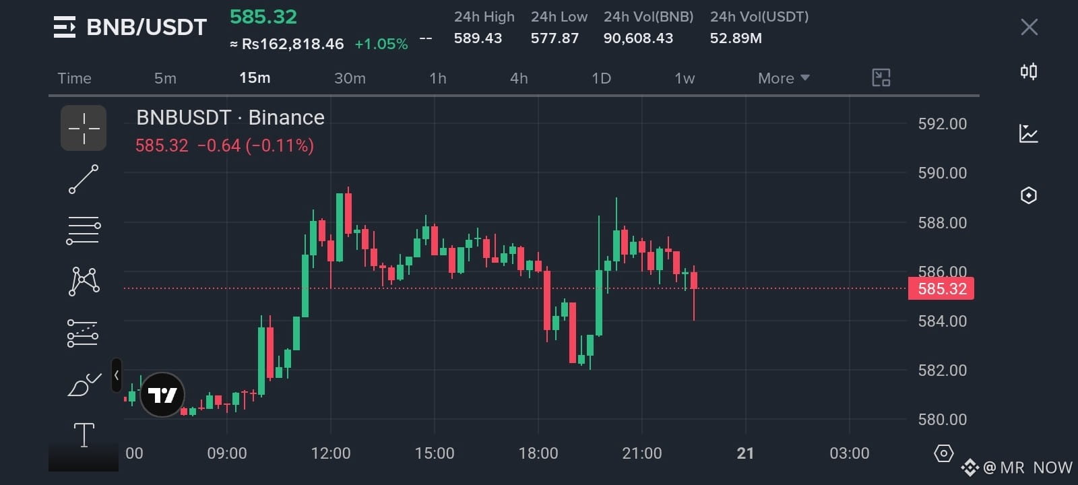Open the candlestick chart type icon
Screen dimensions: 1078x485
[x=1029, y=71]
